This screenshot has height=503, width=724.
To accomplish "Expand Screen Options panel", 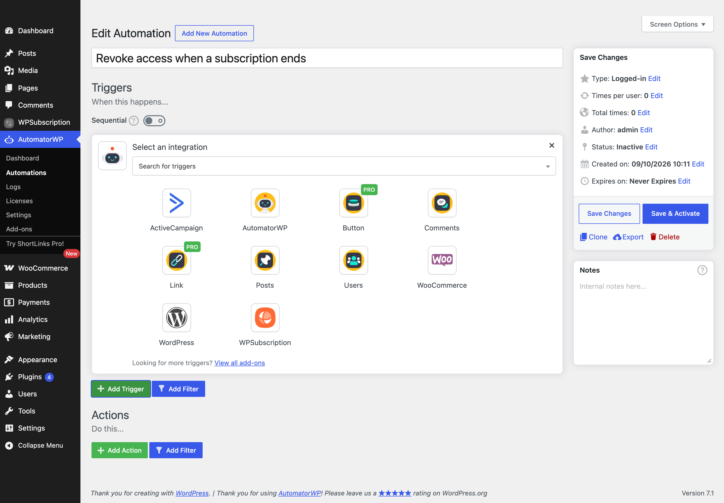I will click(677, 24).
